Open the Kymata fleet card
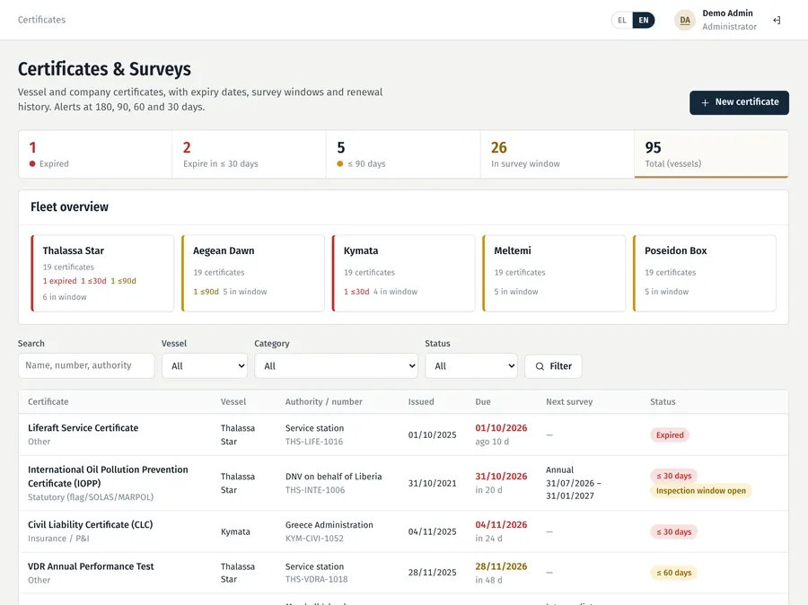 403,273
